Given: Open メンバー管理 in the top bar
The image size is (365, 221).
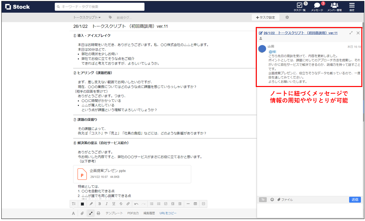Looking at the screenshot, I should [x=334, y=7].
